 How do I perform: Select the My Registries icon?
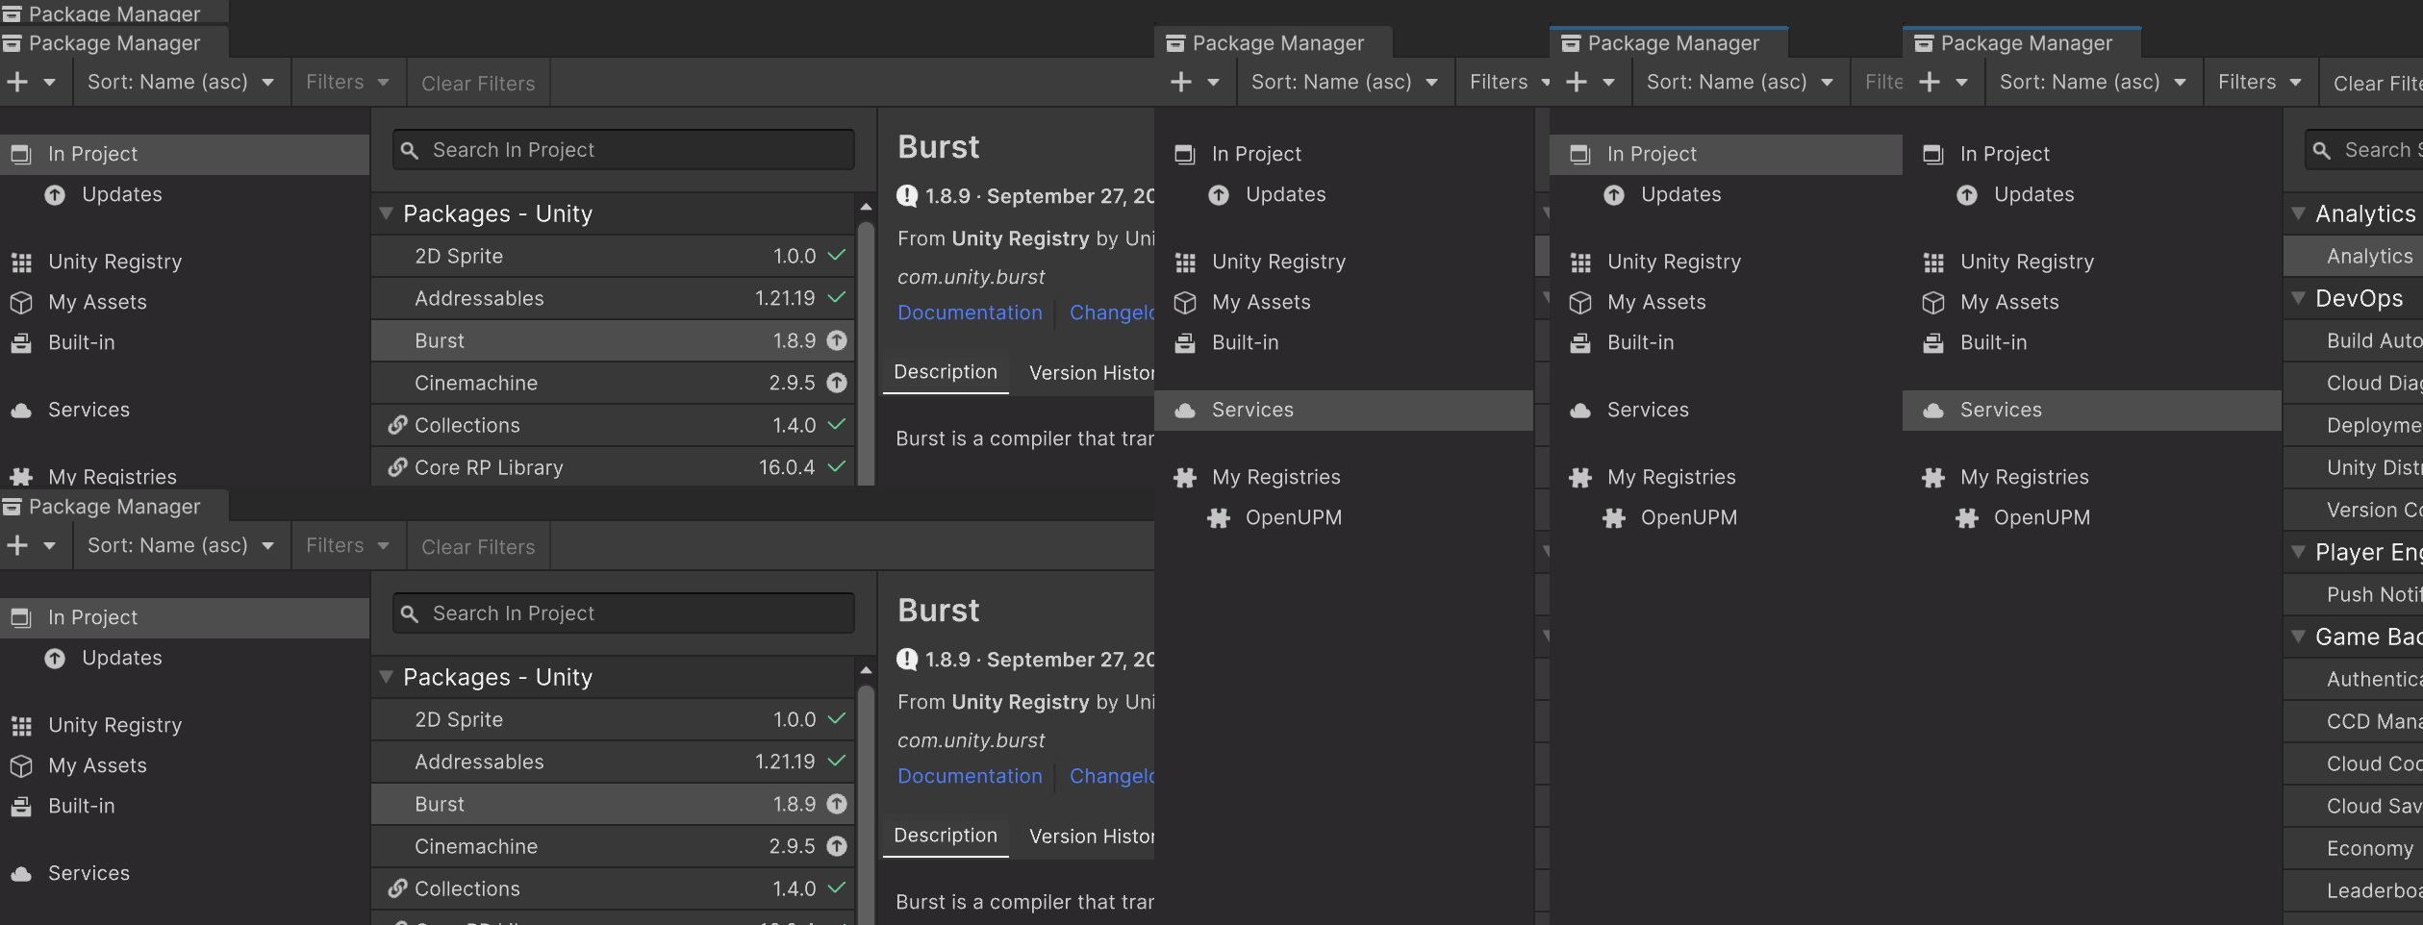21,476
